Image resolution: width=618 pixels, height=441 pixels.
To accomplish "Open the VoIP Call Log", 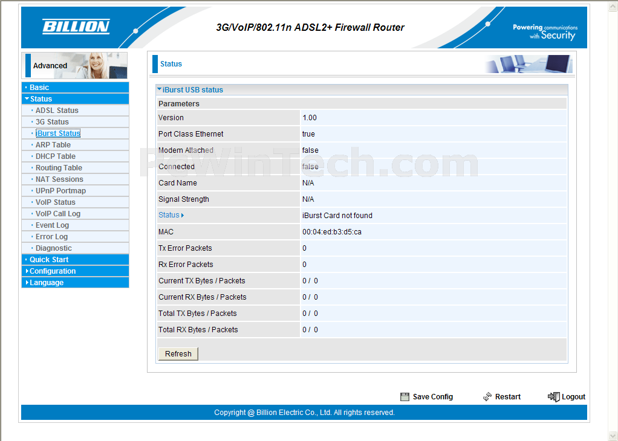I will coord(58,213).
